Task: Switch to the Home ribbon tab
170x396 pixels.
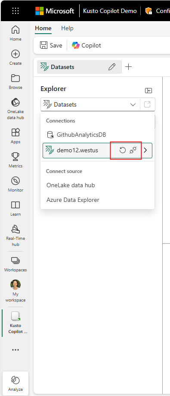Action: click(x=43, y=28)
